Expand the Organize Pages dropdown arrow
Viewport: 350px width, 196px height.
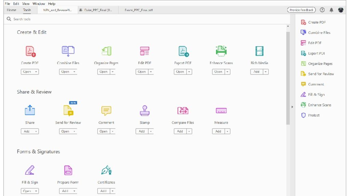point(112,72)
